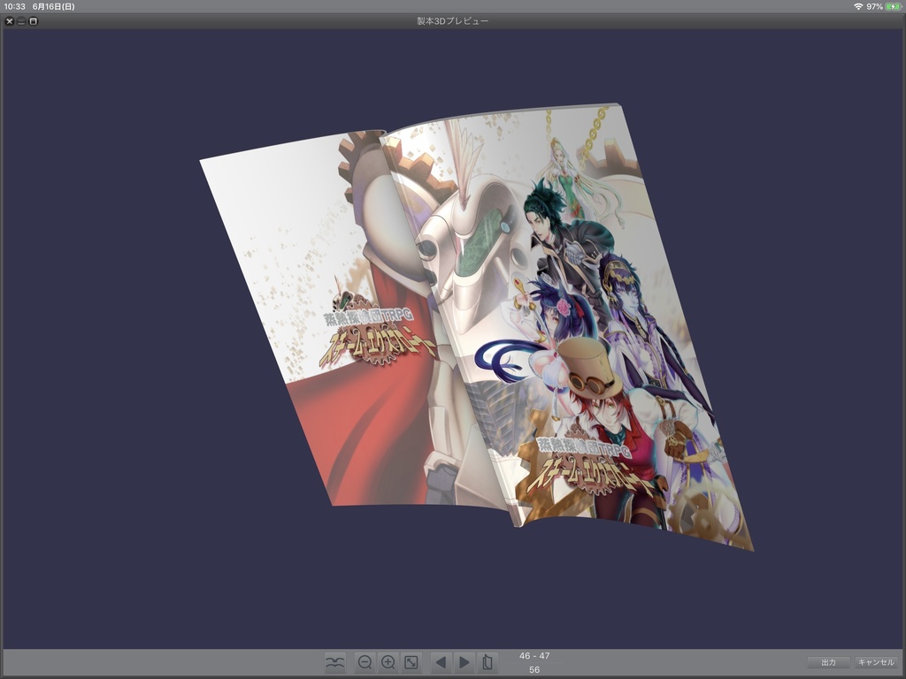Fit the book preview to window
906x679 pixels.
(x=411, y=661)
